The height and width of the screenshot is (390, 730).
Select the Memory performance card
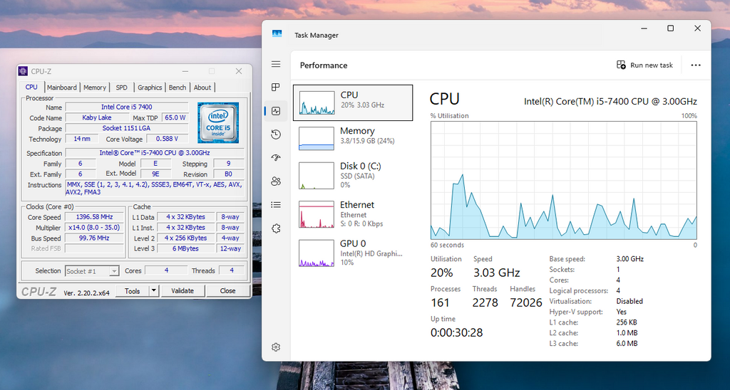click(x=353, y=138)
